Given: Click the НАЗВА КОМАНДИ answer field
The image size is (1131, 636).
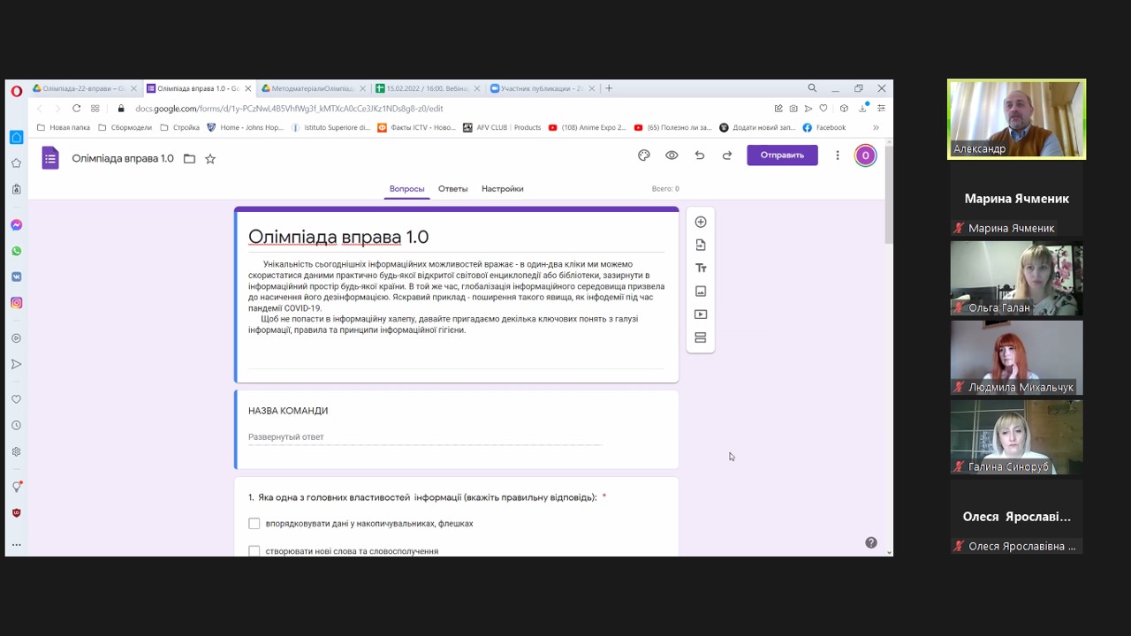Looking at the screenshot, I should click(x=424, y=437).
